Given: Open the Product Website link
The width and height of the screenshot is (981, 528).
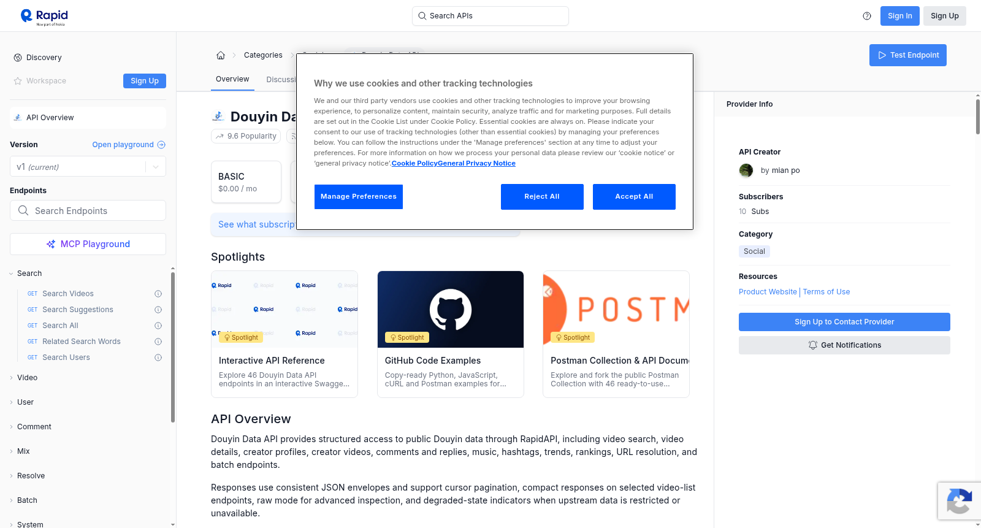Looking at the screenshot, I should 768,292.
